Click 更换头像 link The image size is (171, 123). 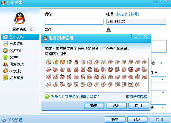point(19,29)
